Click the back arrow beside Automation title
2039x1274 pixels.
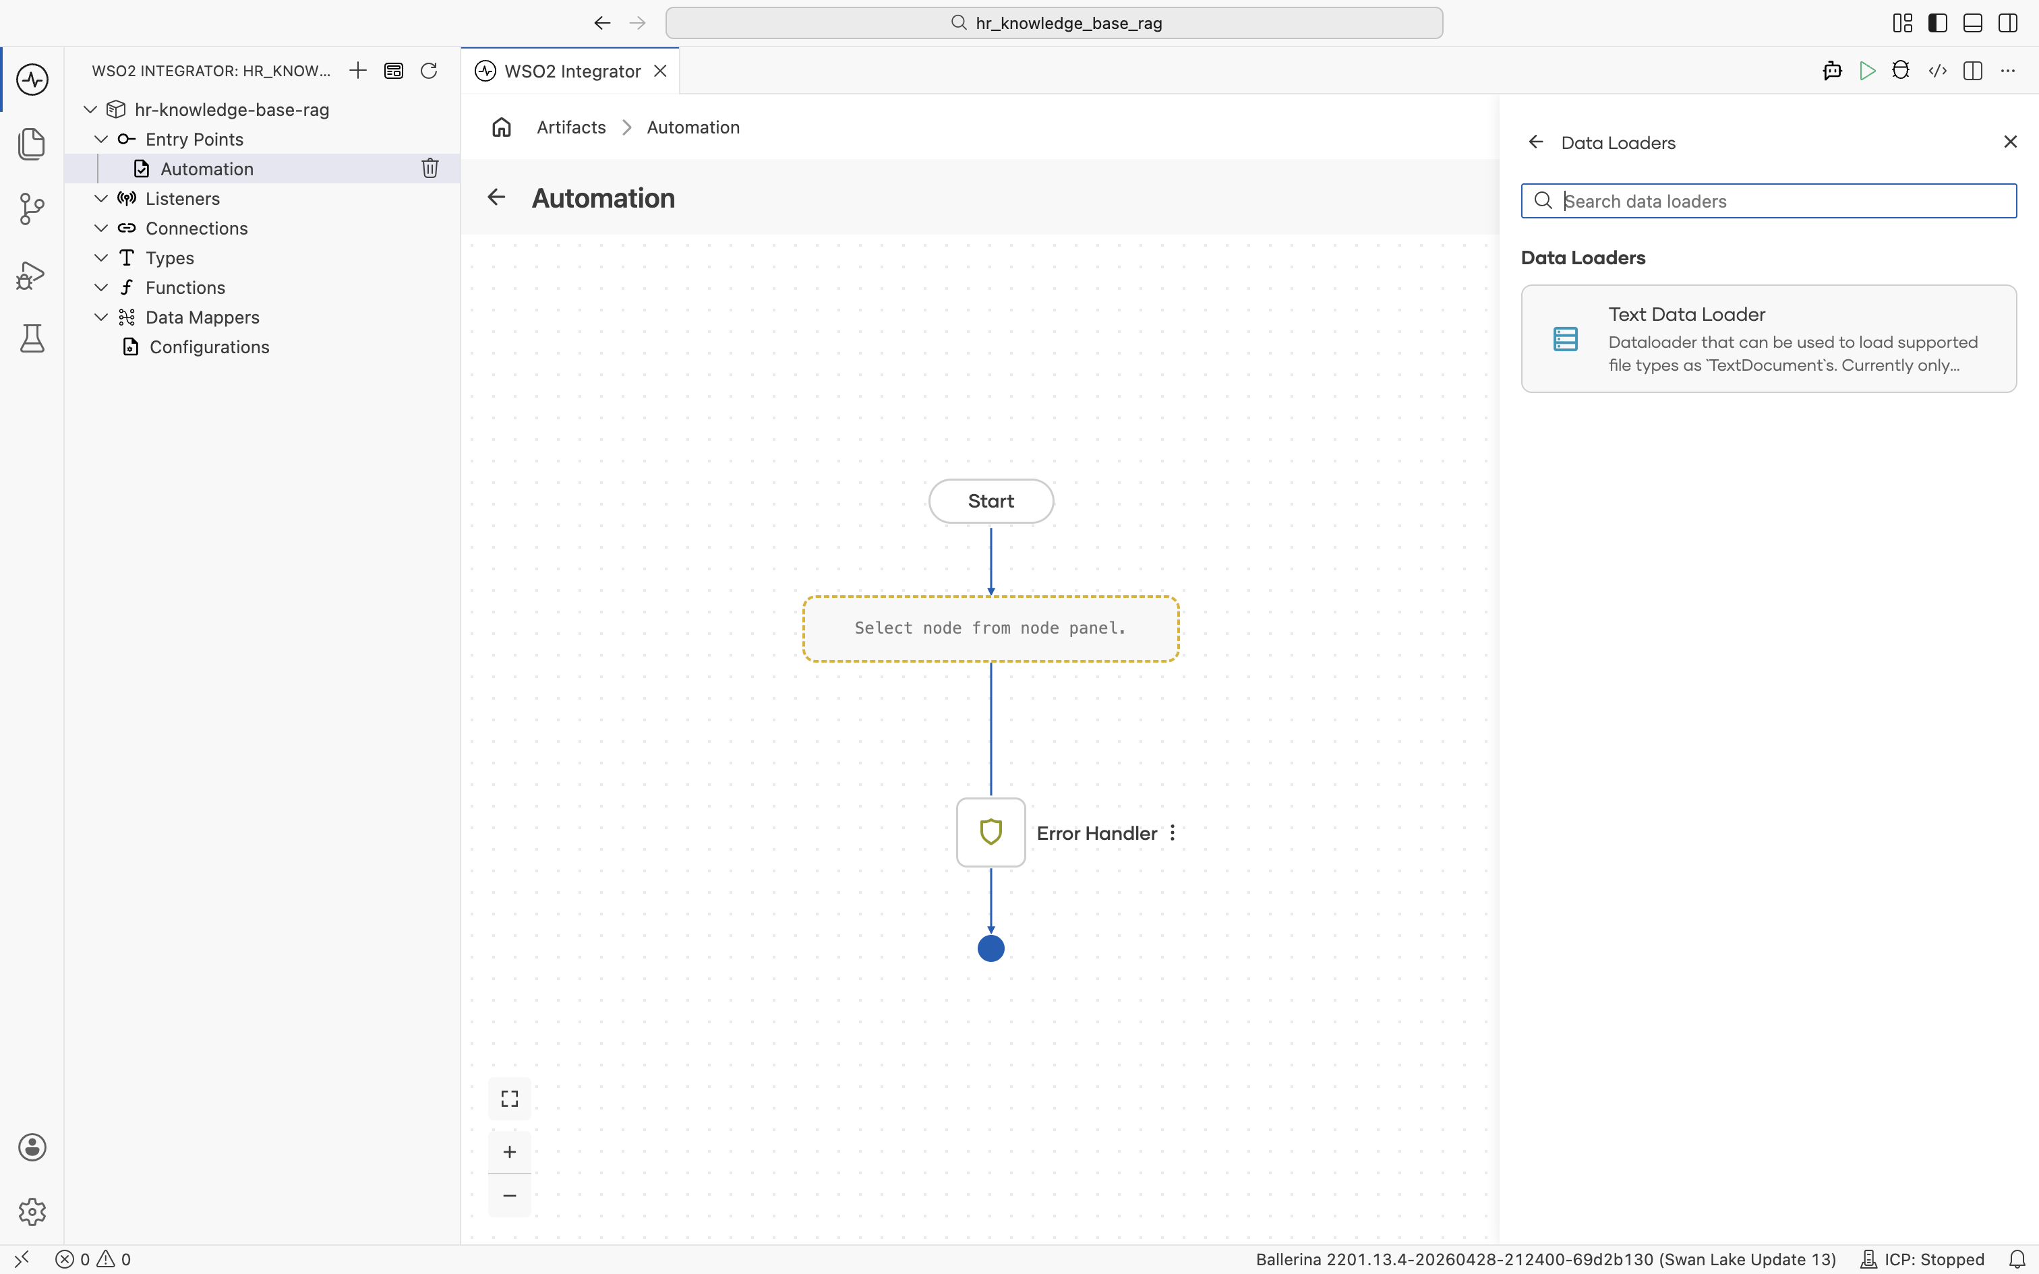pos(496,197)
